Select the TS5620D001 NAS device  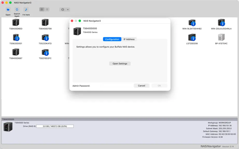[x=16, y=39]
